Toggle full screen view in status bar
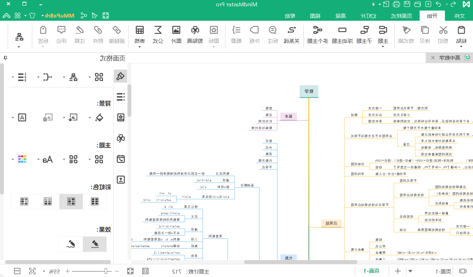 pyautogui.click(x=130, y=271)
